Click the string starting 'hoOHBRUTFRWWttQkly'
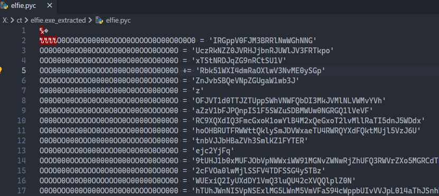 (x=306, y=131)
